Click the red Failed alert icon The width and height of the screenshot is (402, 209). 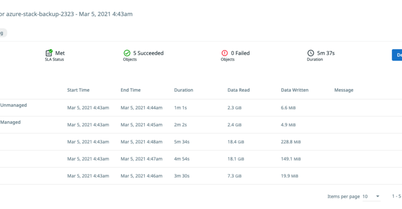tap(225, 53)
